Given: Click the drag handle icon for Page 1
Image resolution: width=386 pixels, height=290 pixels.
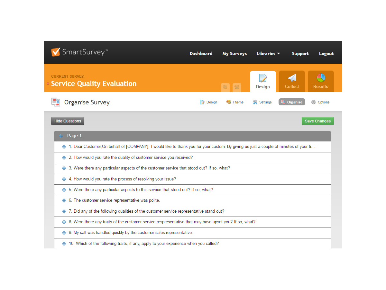Looking at the screenshot, I should (61, 136).
